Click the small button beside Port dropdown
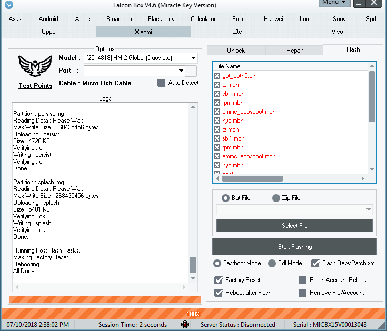The image size is (387, 331). (x=191, y=71)
